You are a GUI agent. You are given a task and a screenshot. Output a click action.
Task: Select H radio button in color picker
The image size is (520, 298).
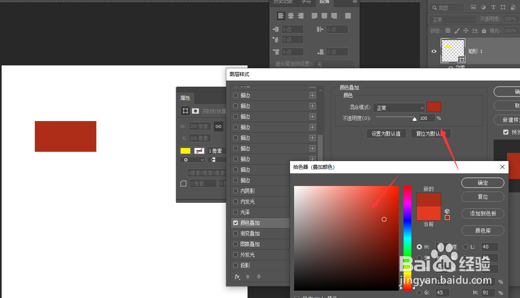pos(419,247)
